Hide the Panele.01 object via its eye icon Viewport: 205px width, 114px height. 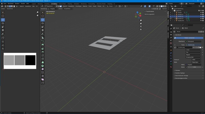pos(201,14)
